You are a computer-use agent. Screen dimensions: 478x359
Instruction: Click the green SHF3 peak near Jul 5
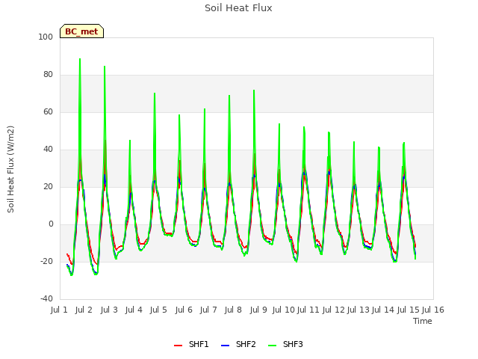tap(155, 93)
